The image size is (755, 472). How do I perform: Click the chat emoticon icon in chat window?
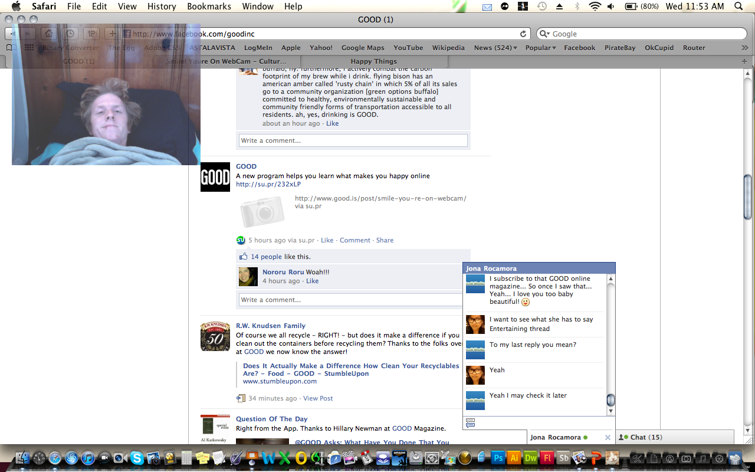click(470, 422)
